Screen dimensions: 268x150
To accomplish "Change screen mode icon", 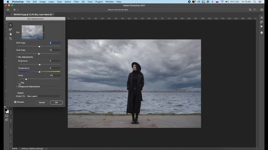I will 7,120.
